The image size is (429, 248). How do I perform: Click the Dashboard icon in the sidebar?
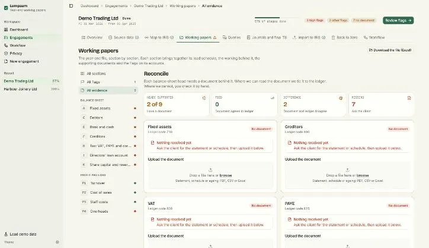pos(6,30)
